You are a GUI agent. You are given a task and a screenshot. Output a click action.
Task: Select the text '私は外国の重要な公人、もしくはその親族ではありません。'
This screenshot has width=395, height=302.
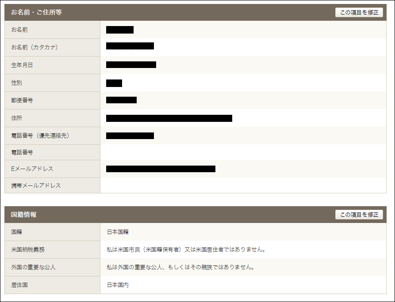point(180,267)
